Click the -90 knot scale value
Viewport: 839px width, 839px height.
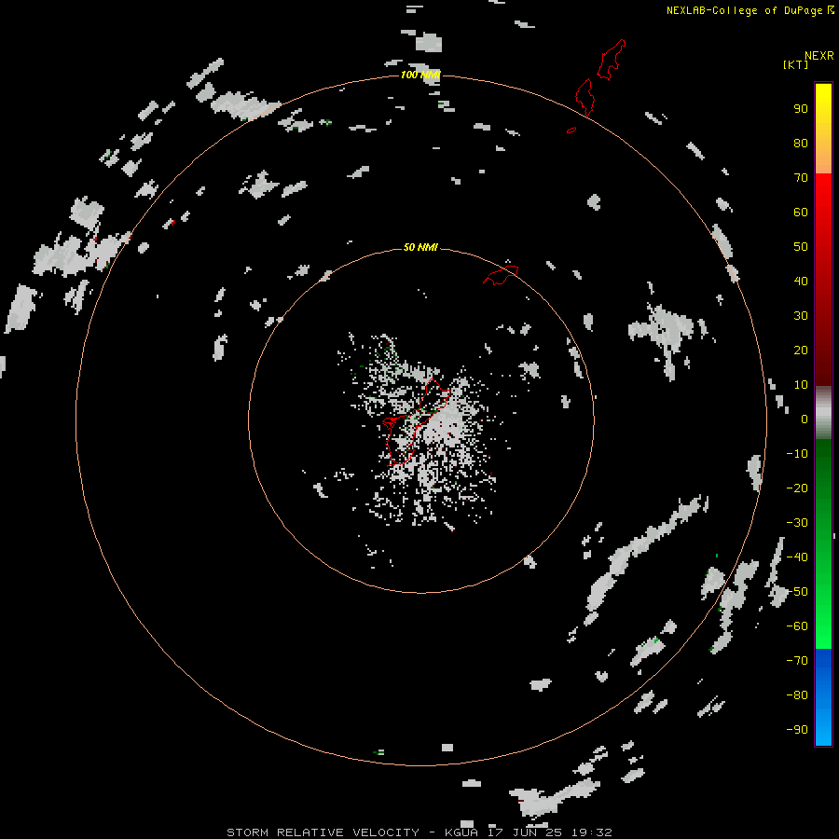(x=797, y=730)
